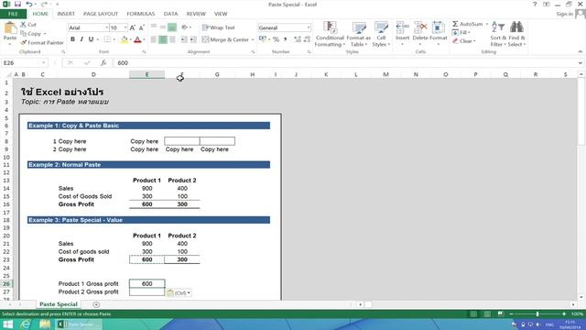This screenshot has width=586, height=330.
Task: Toggle Wrap Text
Action: [219, 27]
